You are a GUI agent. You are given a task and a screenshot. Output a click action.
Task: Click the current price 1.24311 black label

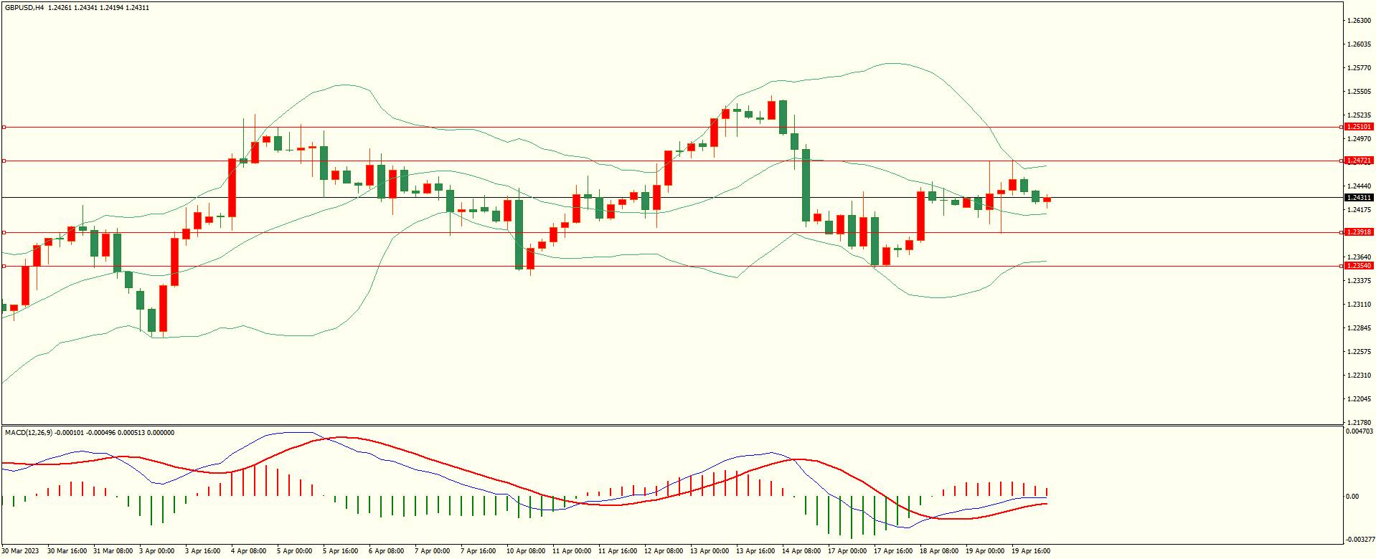click(x=1359, y=198)
